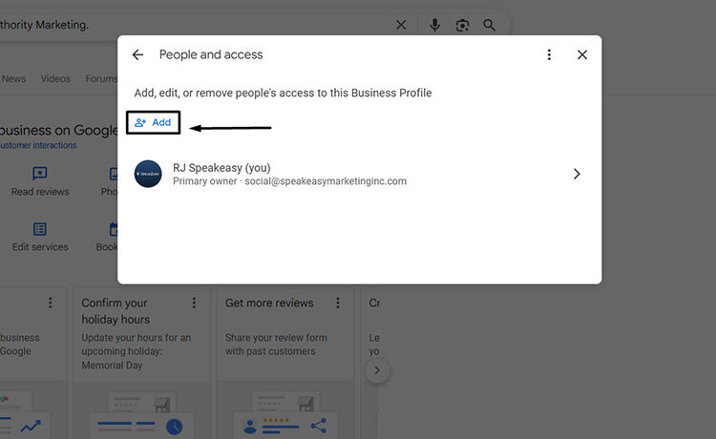Advance the cards carousel with the right arrow
This screenshot has width=716, height=439.
(377, 370)
